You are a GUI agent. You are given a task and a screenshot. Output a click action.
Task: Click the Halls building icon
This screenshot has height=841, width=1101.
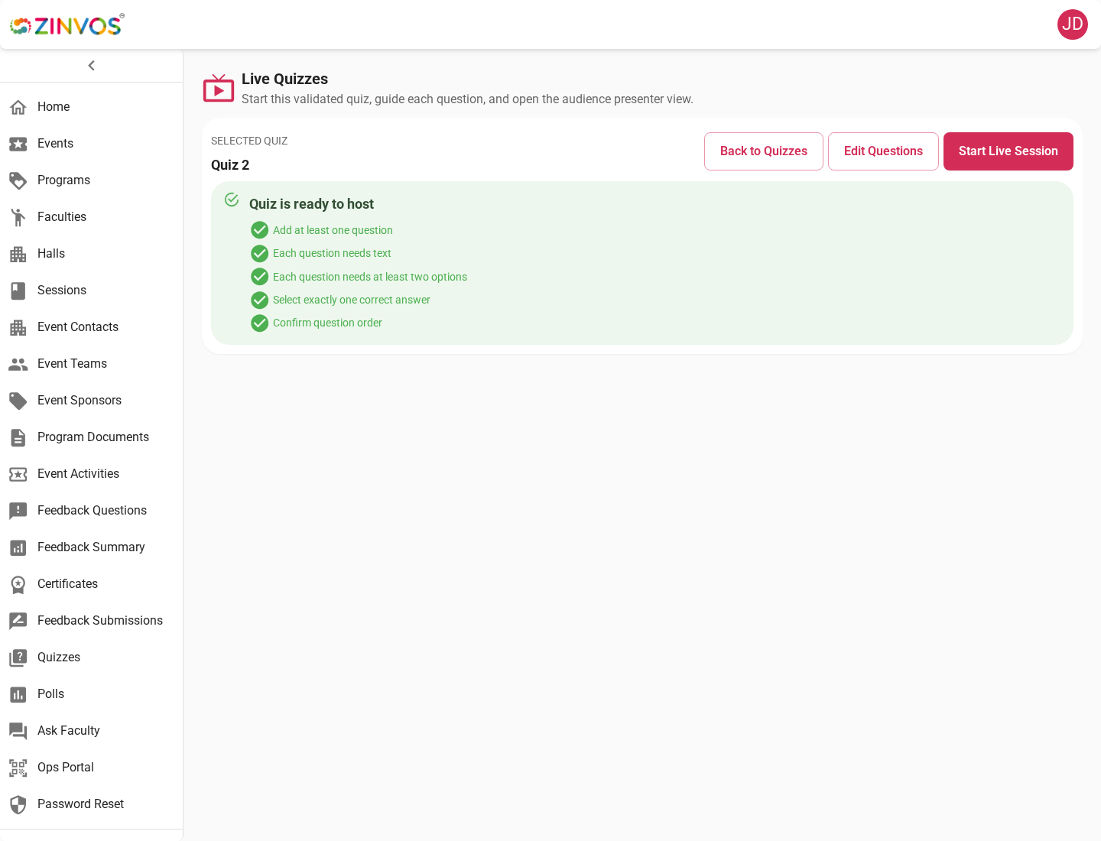18,254
